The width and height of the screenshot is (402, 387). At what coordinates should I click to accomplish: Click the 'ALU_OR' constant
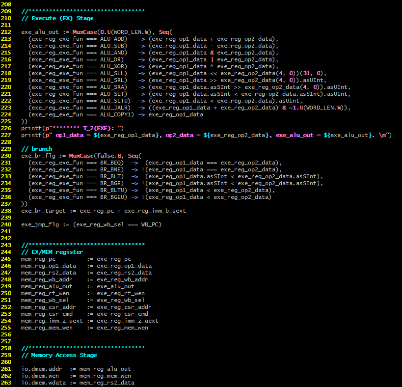click(x=110, y=59)
